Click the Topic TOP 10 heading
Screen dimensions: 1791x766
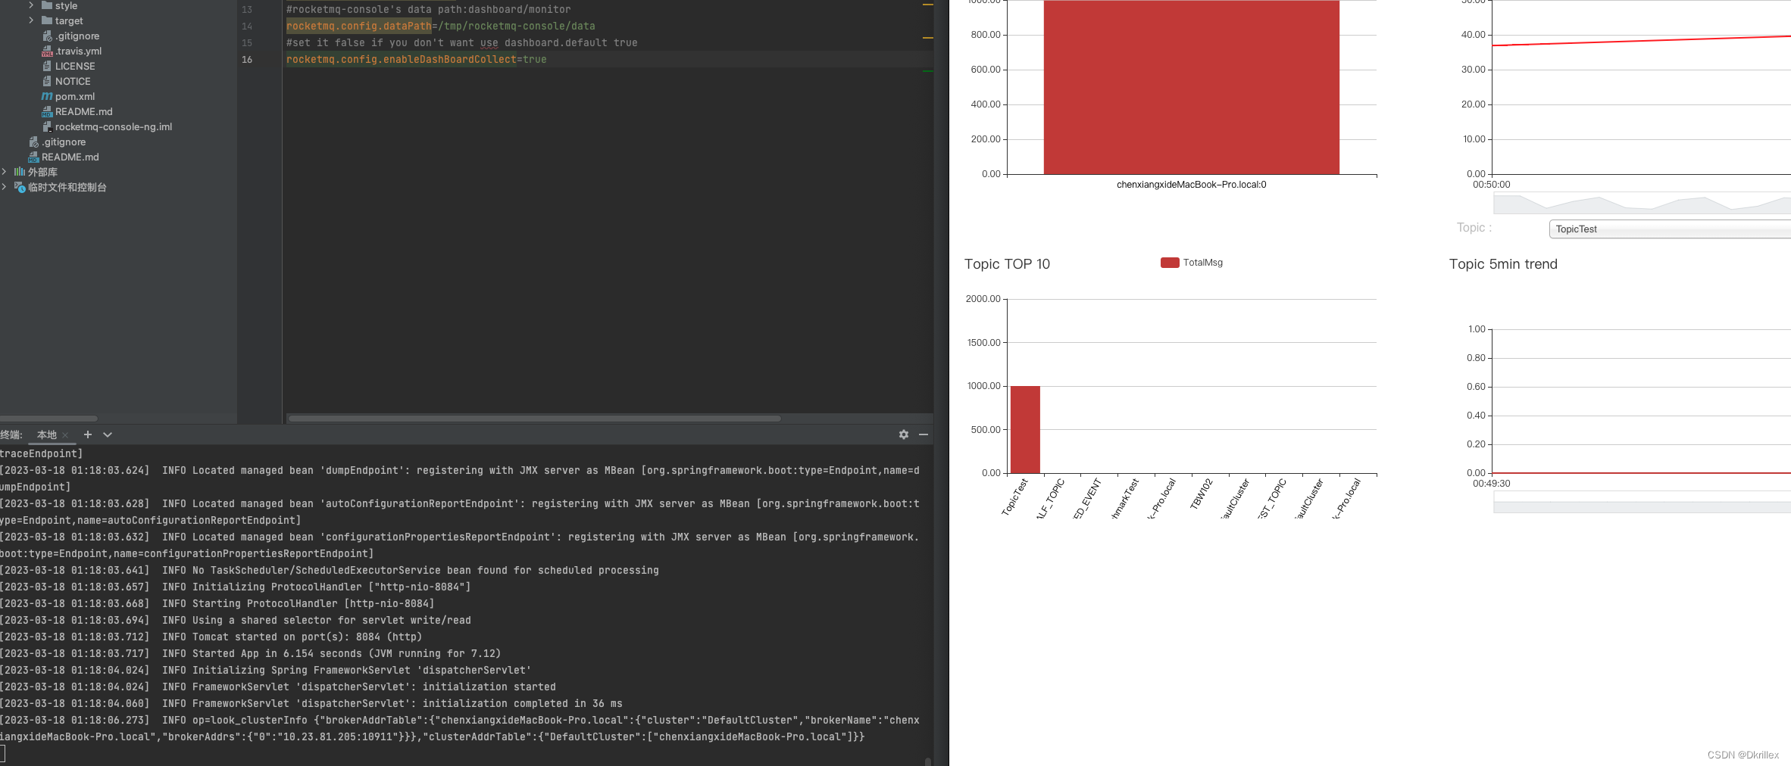[x=1007, y=264]
